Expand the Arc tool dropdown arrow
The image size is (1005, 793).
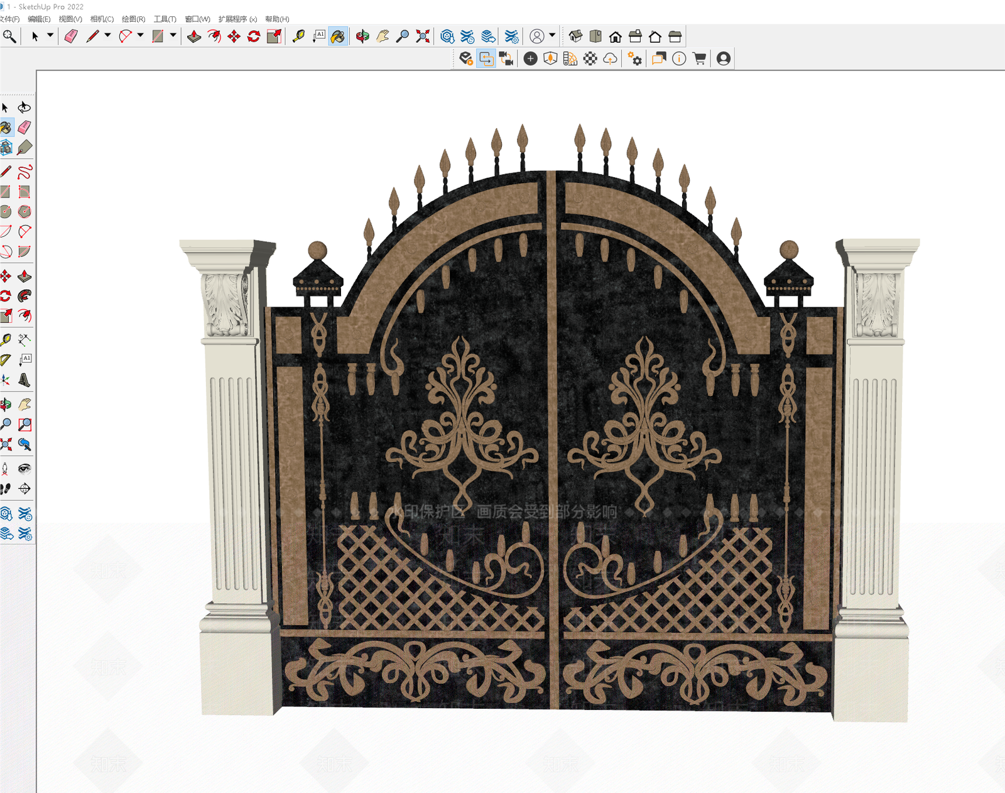(140, 36)
